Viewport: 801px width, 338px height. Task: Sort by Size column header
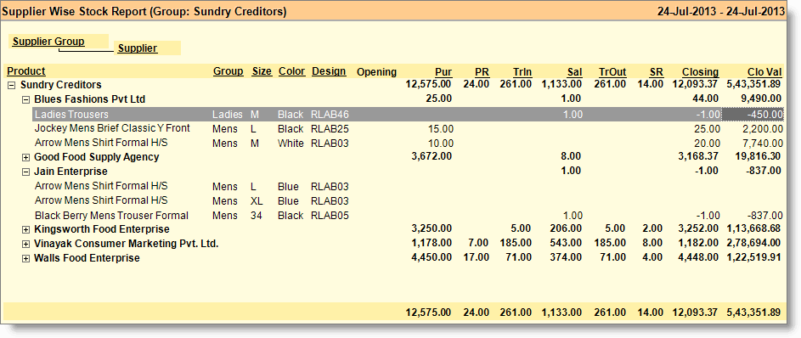[262, 71]
